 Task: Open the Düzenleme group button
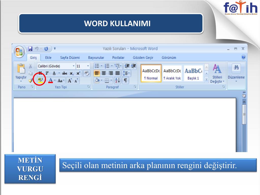(236, 73)
